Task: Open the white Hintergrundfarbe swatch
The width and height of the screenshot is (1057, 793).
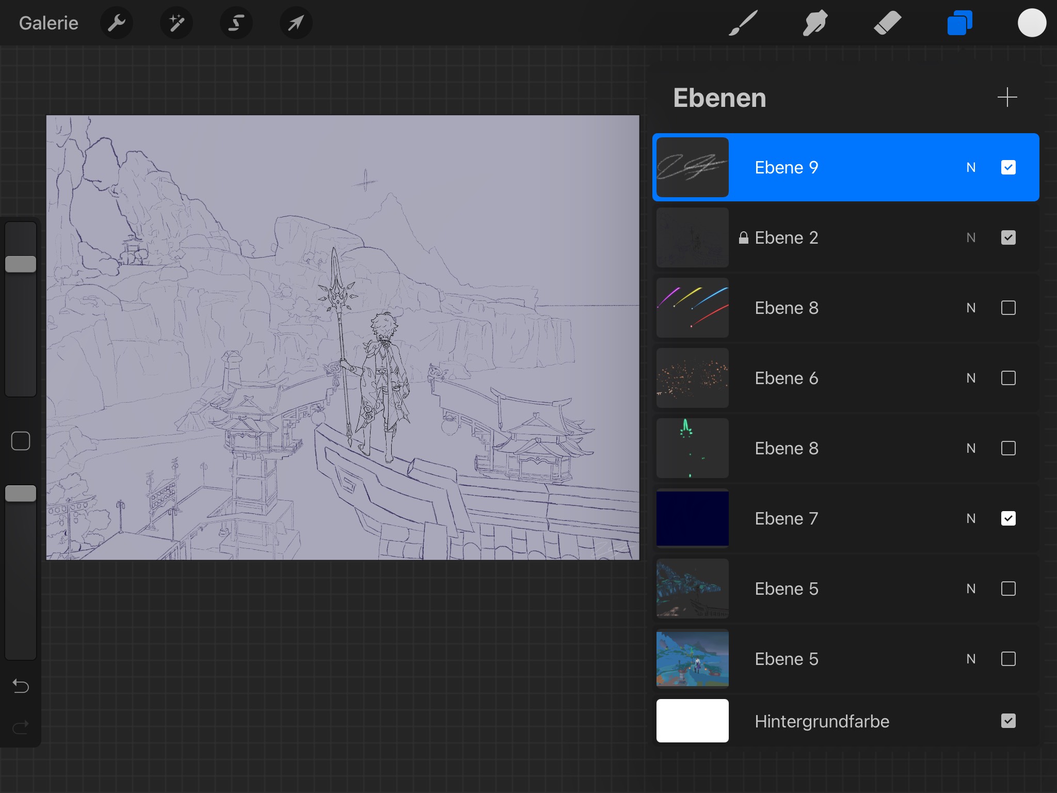Action: [693, 721]
